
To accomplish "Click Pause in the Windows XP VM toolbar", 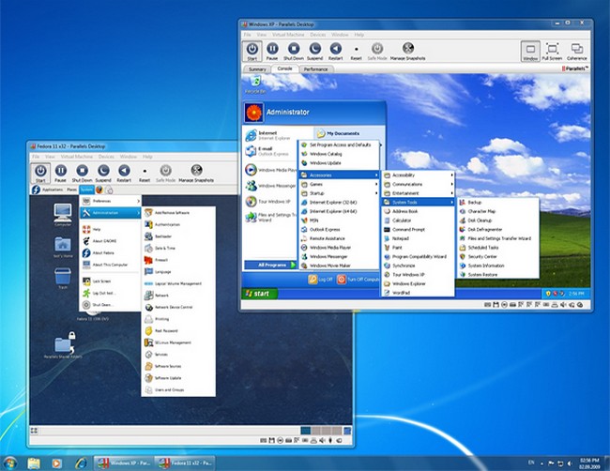I will pos(273,49).
